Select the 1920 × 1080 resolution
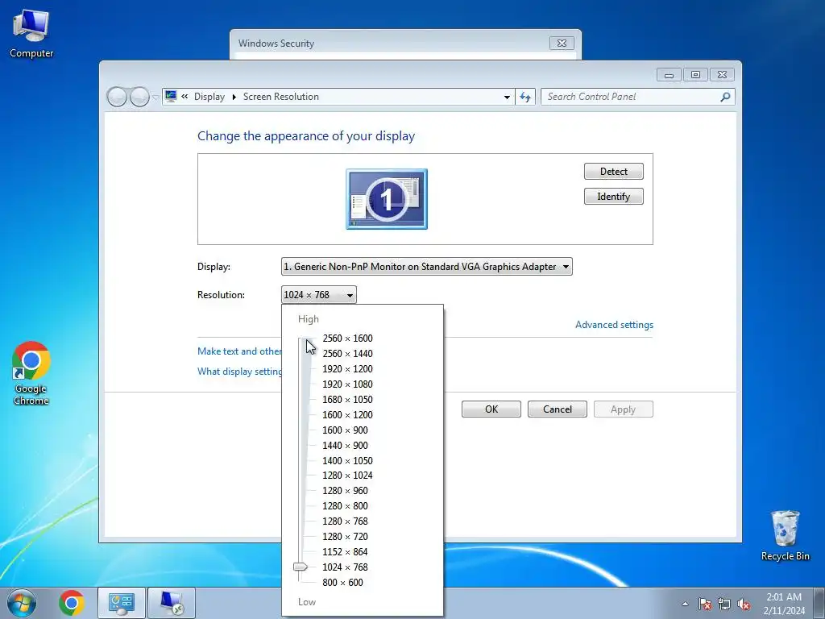Viewport: 825px width, 619px height. pyautogui.click(x=347, y=384)
